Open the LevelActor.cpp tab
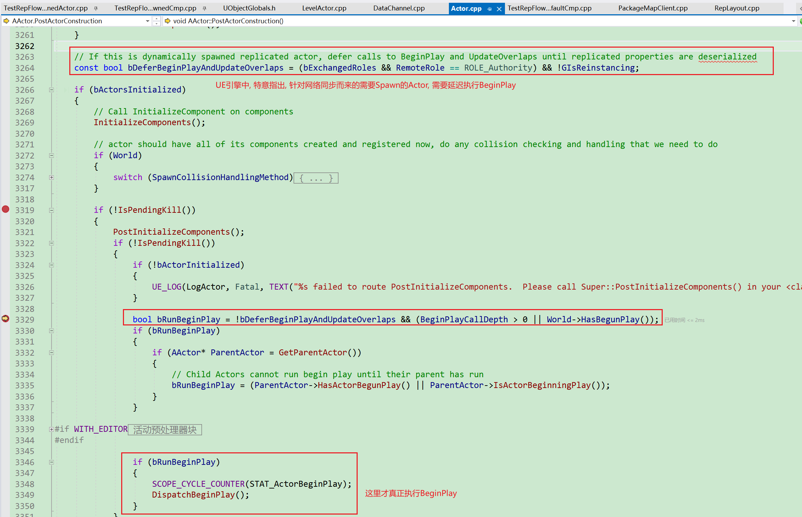The image size is (802, 517). click(x=324, y=8)
